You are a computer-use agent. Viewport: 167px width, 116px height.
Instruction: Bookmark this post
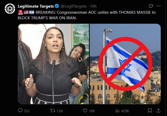point(150,110)
